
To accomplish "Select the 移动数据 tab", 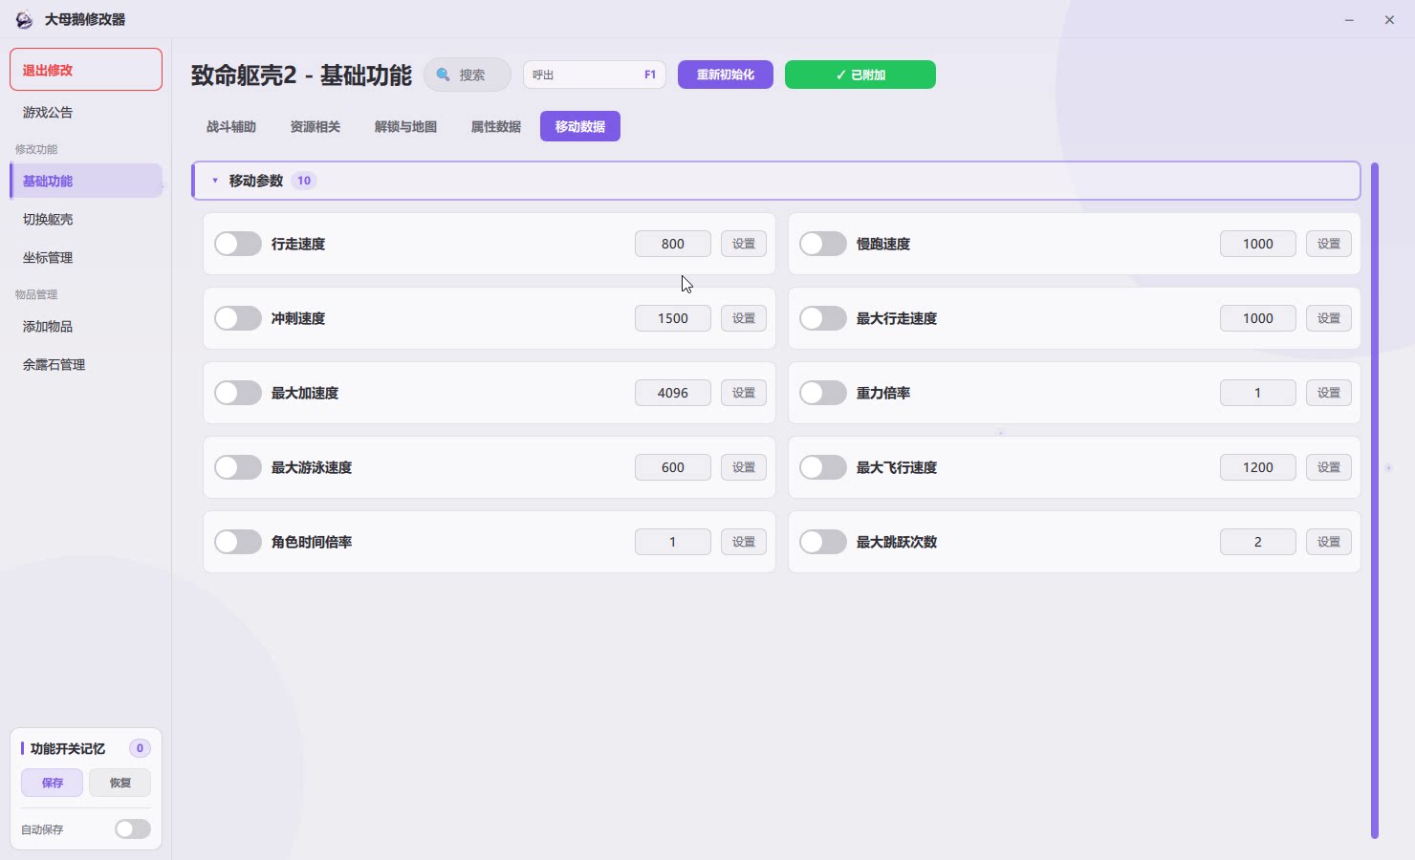I will point(580,126).
